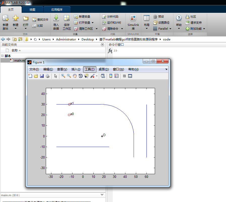Image resolution: width=226 pixels, height=202 pixels.
Task: Open the Simulink Library
Action: (133, 22)
